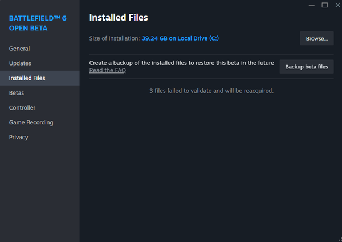Click the Size of installation label
This screenshot has height=242, width=342.
click(115, 38)
